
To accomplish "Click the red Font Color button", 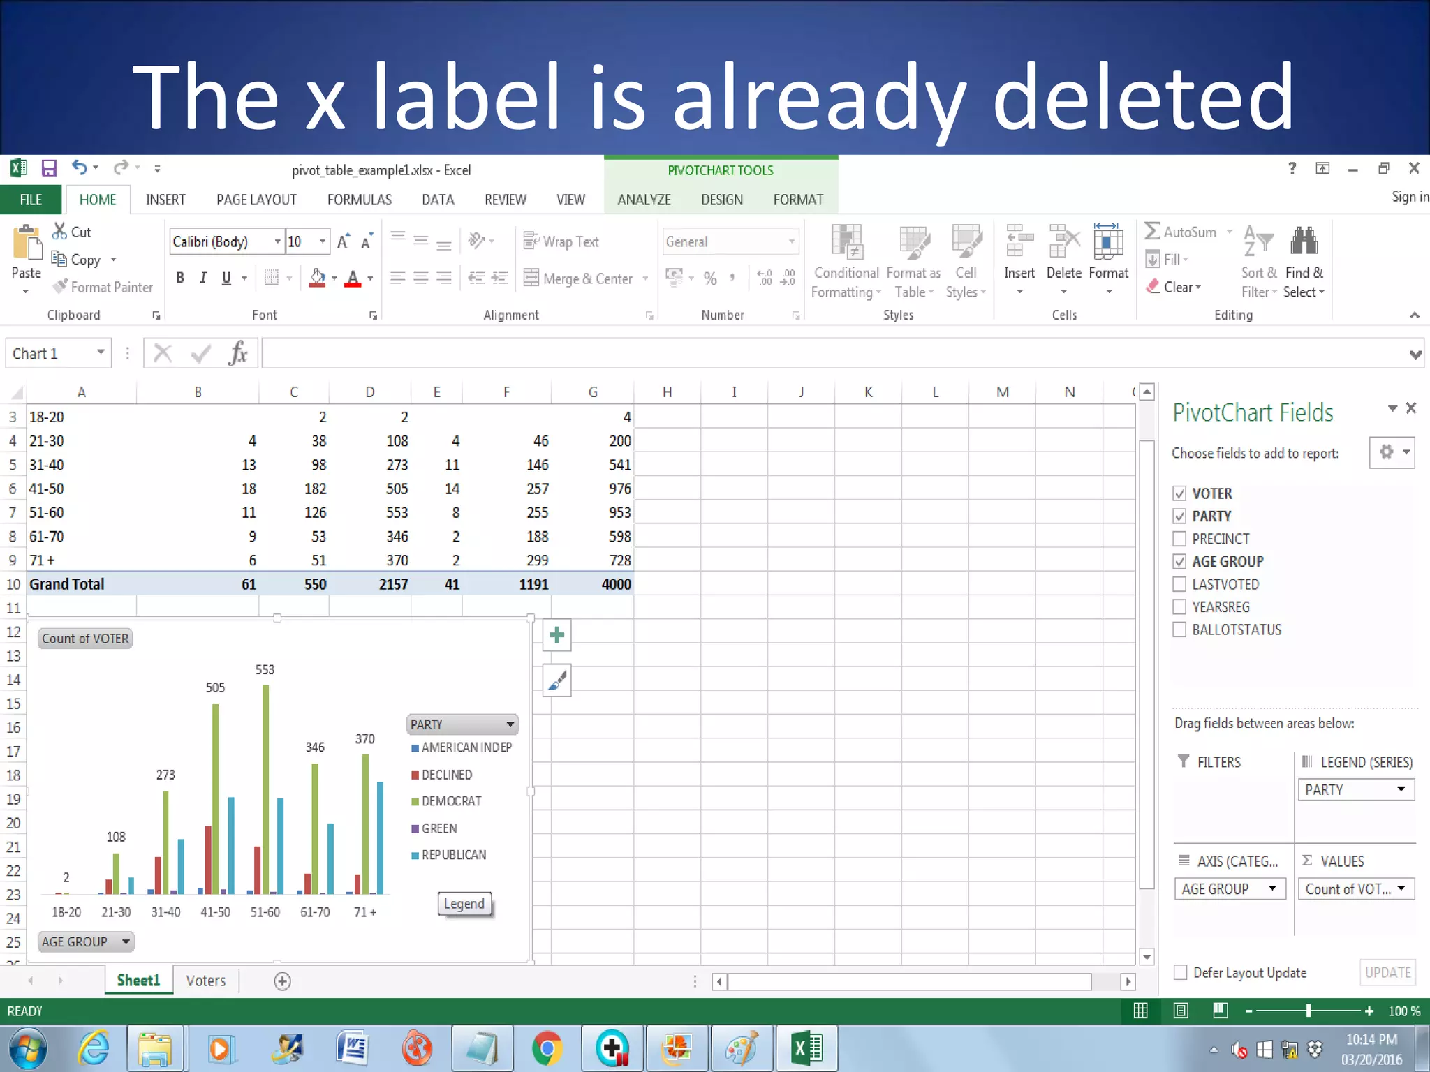I will 353,278.
